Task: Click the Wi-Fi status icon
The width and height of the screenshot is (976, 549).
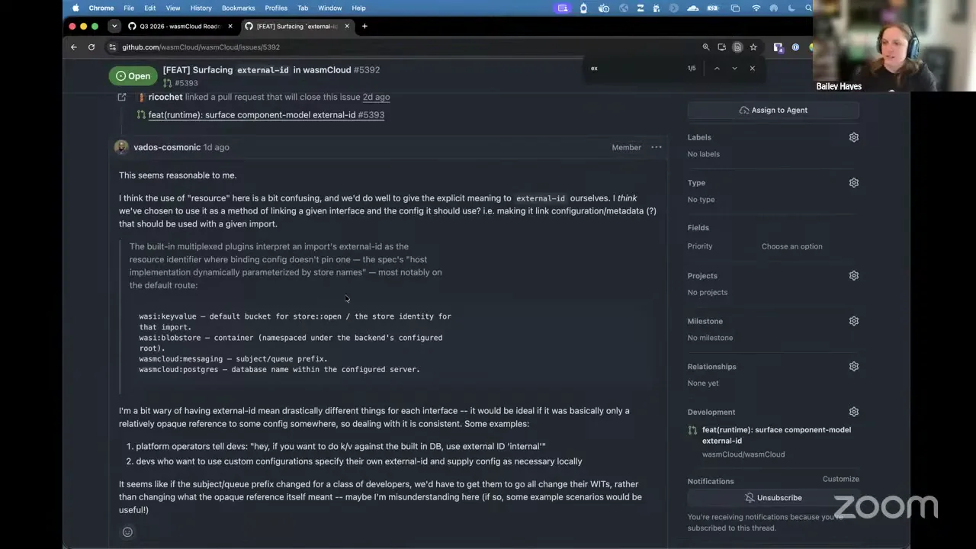Action: (756, 8)
